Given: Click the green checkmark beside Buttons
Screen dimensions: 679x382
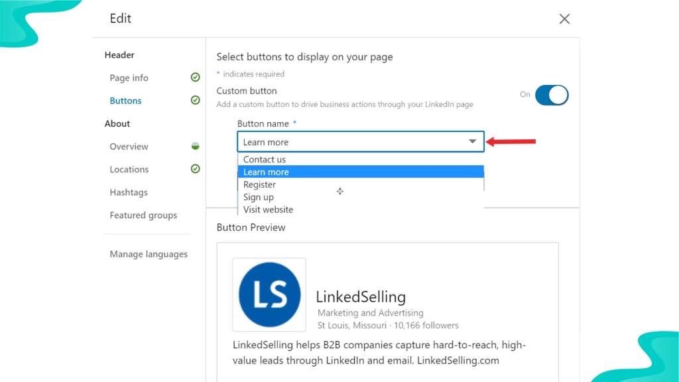Looking at the screenshot, I should pos(196,100).
